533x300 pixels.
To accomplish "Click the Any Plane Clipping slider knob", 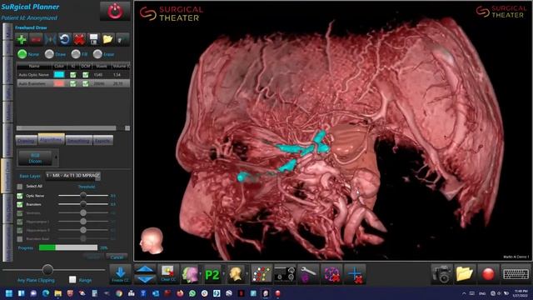I will click(x=47, y=270).
